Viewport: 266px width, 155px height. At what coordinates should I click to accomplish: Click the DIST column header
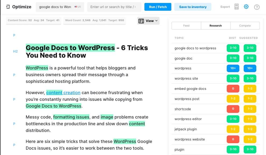[232, 38]
